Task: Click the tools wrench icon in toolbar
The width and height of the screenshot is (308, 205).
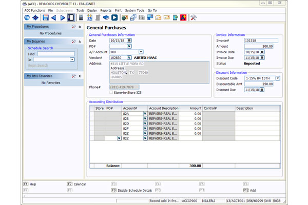Action: pyautogui.click(x=194, y=18)
